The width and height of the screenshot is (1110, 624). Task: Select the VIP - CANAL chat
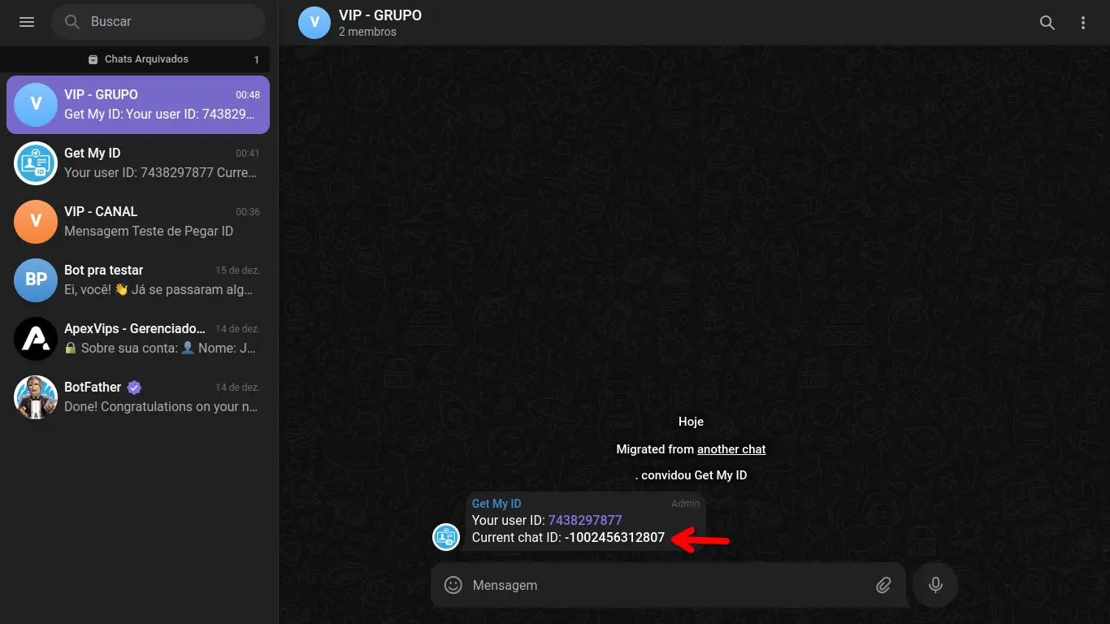point(138,222)
